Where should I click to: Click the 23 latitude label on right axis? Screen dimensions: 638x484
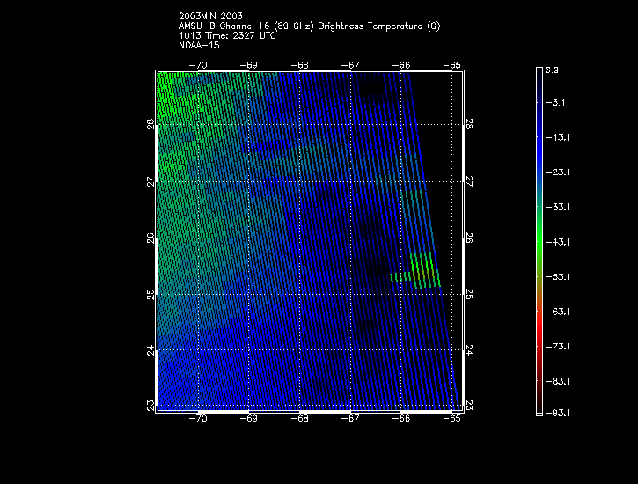pyautogui.click(x=469, y=405)
